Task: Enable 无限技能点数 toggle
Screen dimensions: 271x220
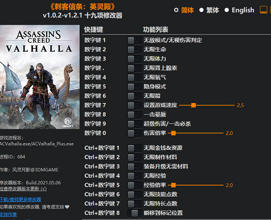Action: (135, 194)
